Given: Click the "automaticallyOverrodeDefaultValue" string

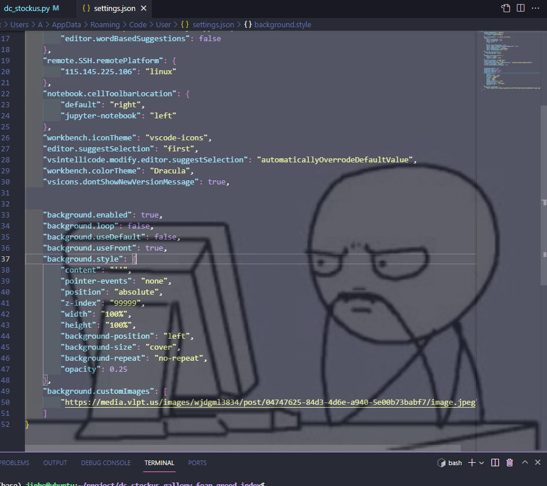Looking at the screenshot, I should [x=335, y=160].
